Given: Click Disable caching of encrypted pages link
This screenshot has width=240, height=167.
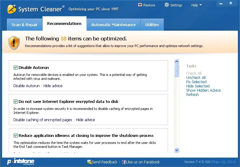Looking at the screenshot, I should coord(43,120).
